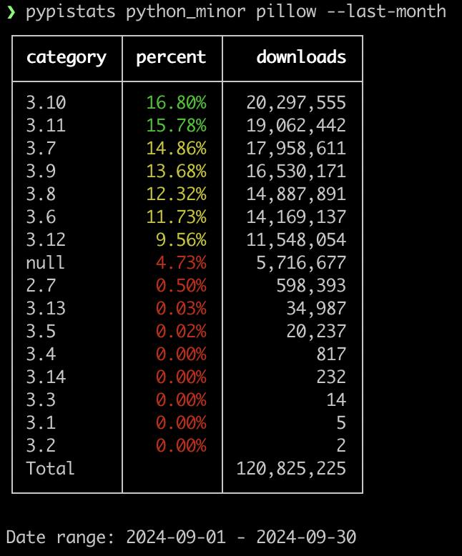
Task: Click the 120,825,225 total downloads
Action: coord(291,468)
